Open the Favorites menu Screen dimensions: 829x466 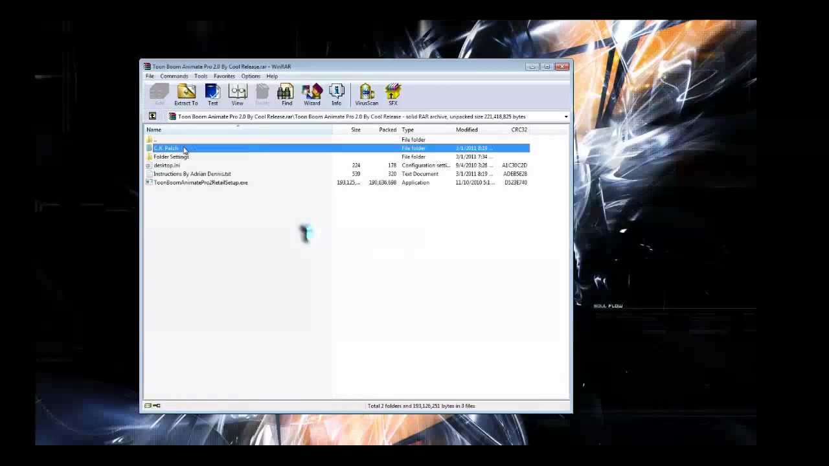coord(224,76)
